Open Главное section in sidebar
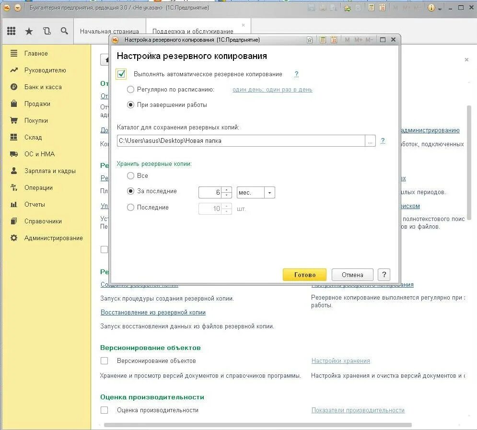The image size is (477, 430). pos(36,54)
